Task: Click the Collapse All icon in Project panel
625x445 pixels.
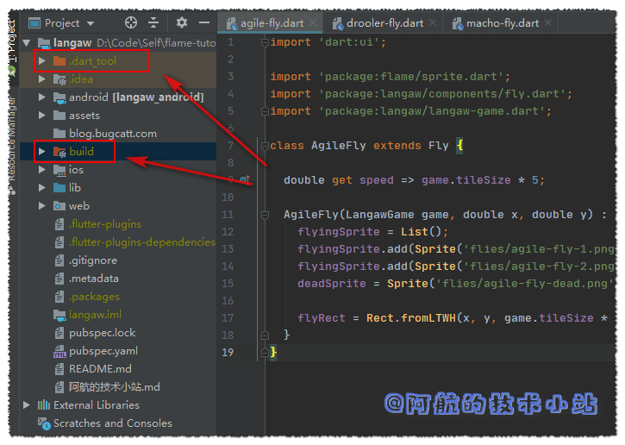Action: tap(153, 23)
